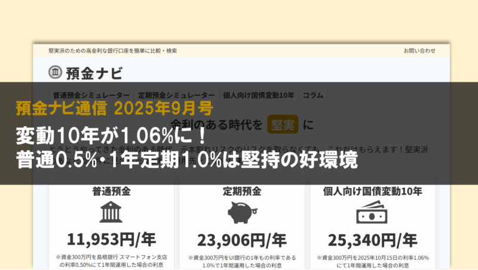The width and height of the screenshot is (478, 270).
Task: Open the 普通預金シミュレーター nav tab
Action: point(91,95)
